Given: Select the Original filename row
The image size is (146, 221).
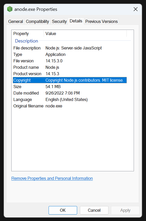Looking at the screenshot, I should (x=70, y=106).
